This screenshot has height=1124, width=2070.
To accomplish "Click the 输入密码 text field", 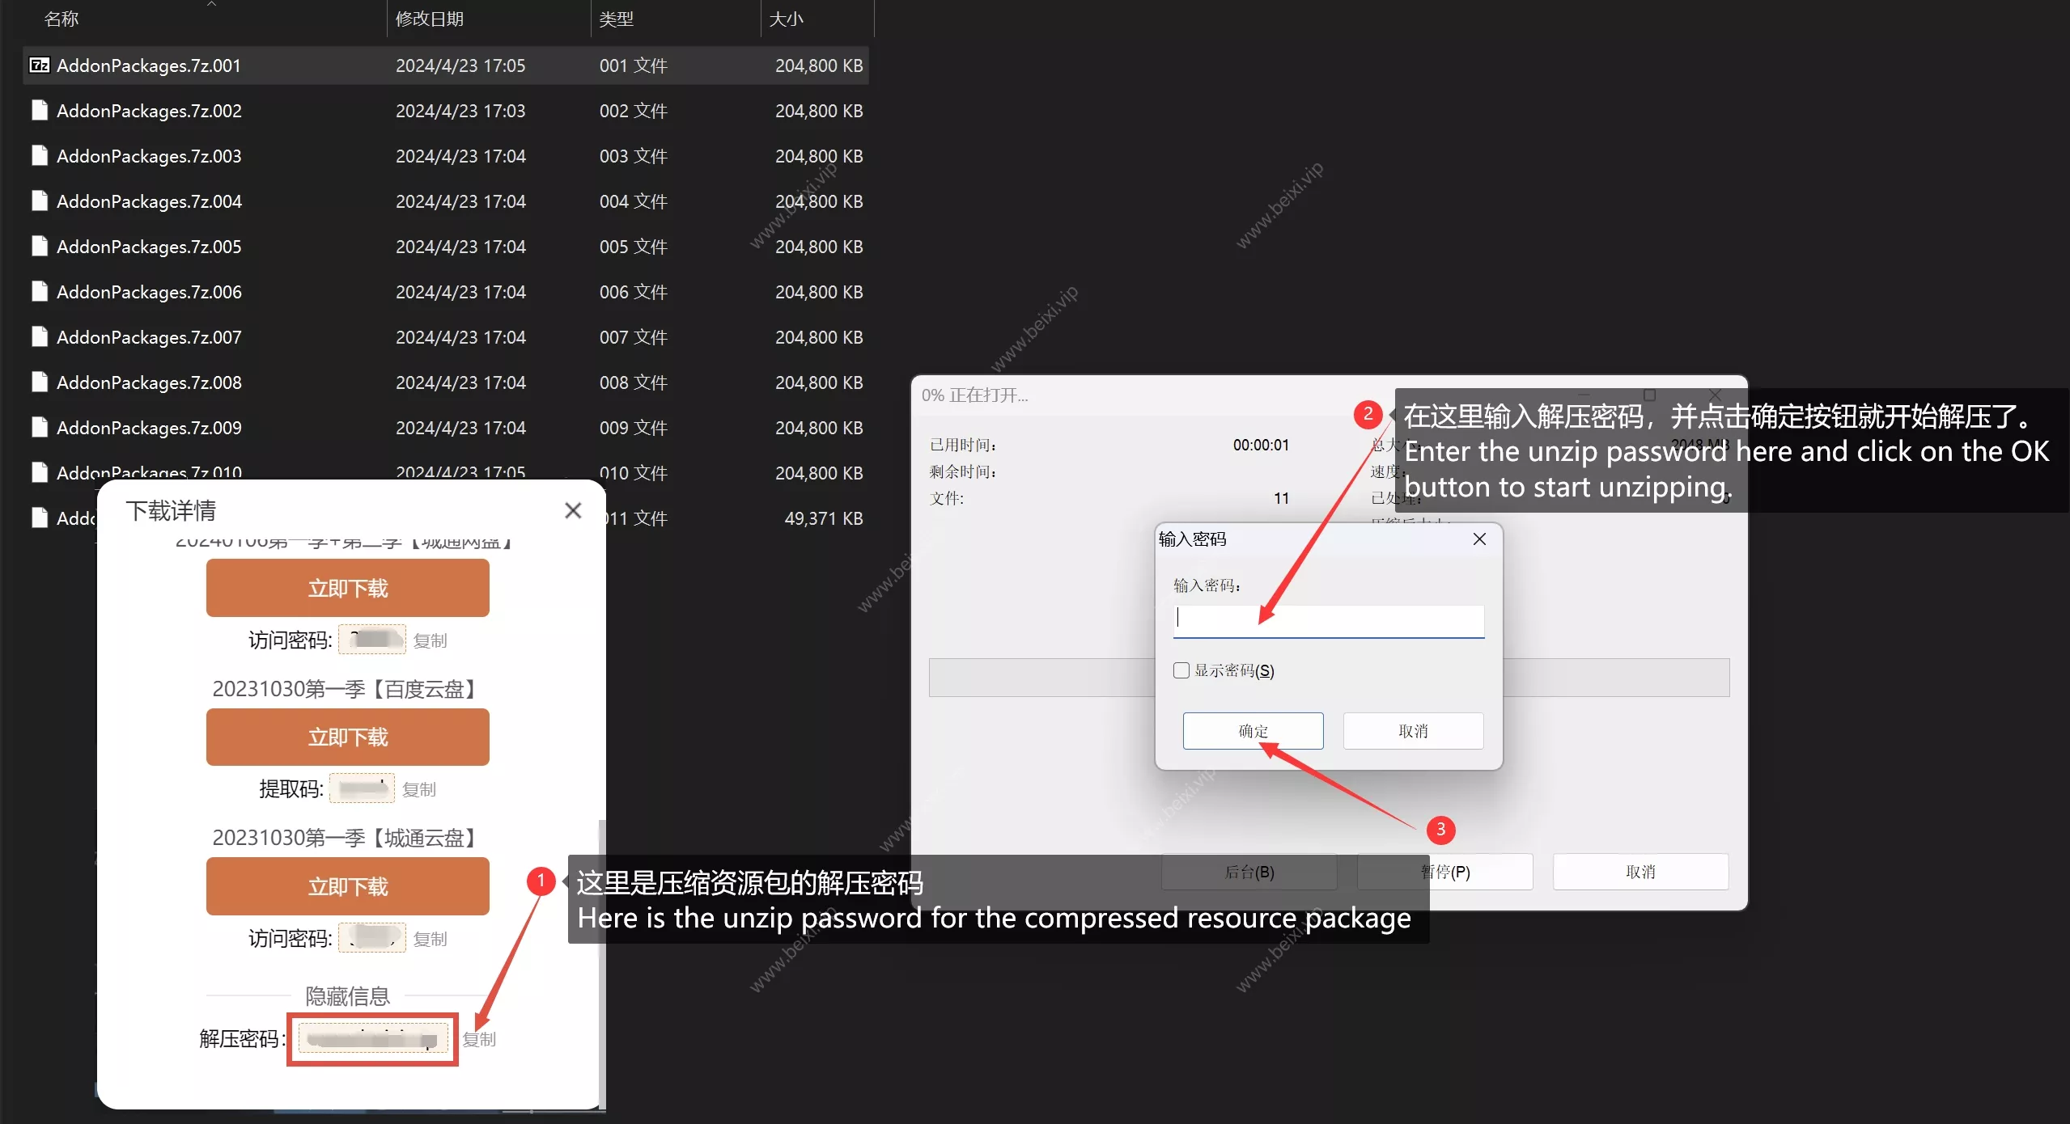I will 1329,621.
